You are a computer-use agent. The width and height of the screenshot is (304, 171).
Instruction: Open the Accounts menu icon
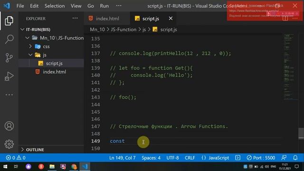pos(9,126)
